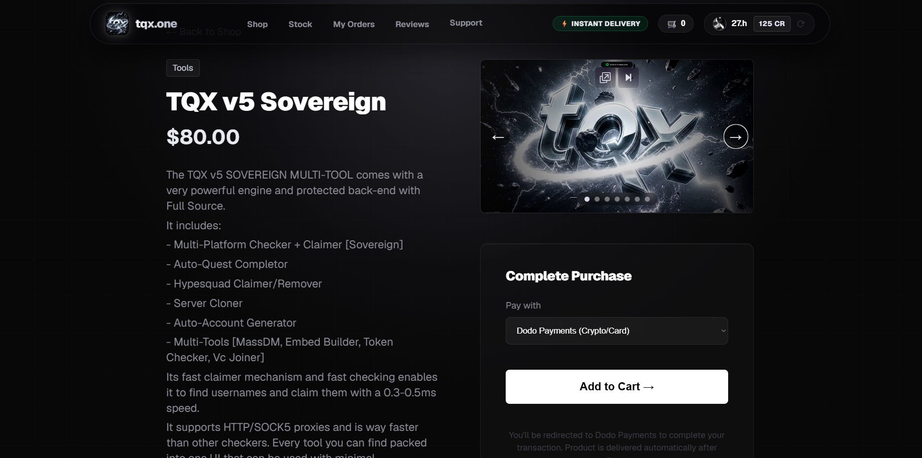922x458 pixels.
Task: Click the Server Cloner line
Action: point(204,303)
